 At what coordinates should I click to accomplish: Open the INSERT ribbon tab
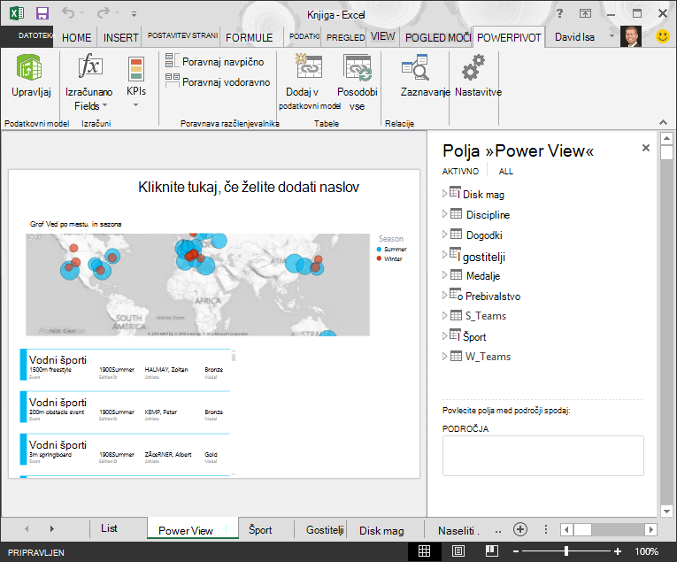120,37
